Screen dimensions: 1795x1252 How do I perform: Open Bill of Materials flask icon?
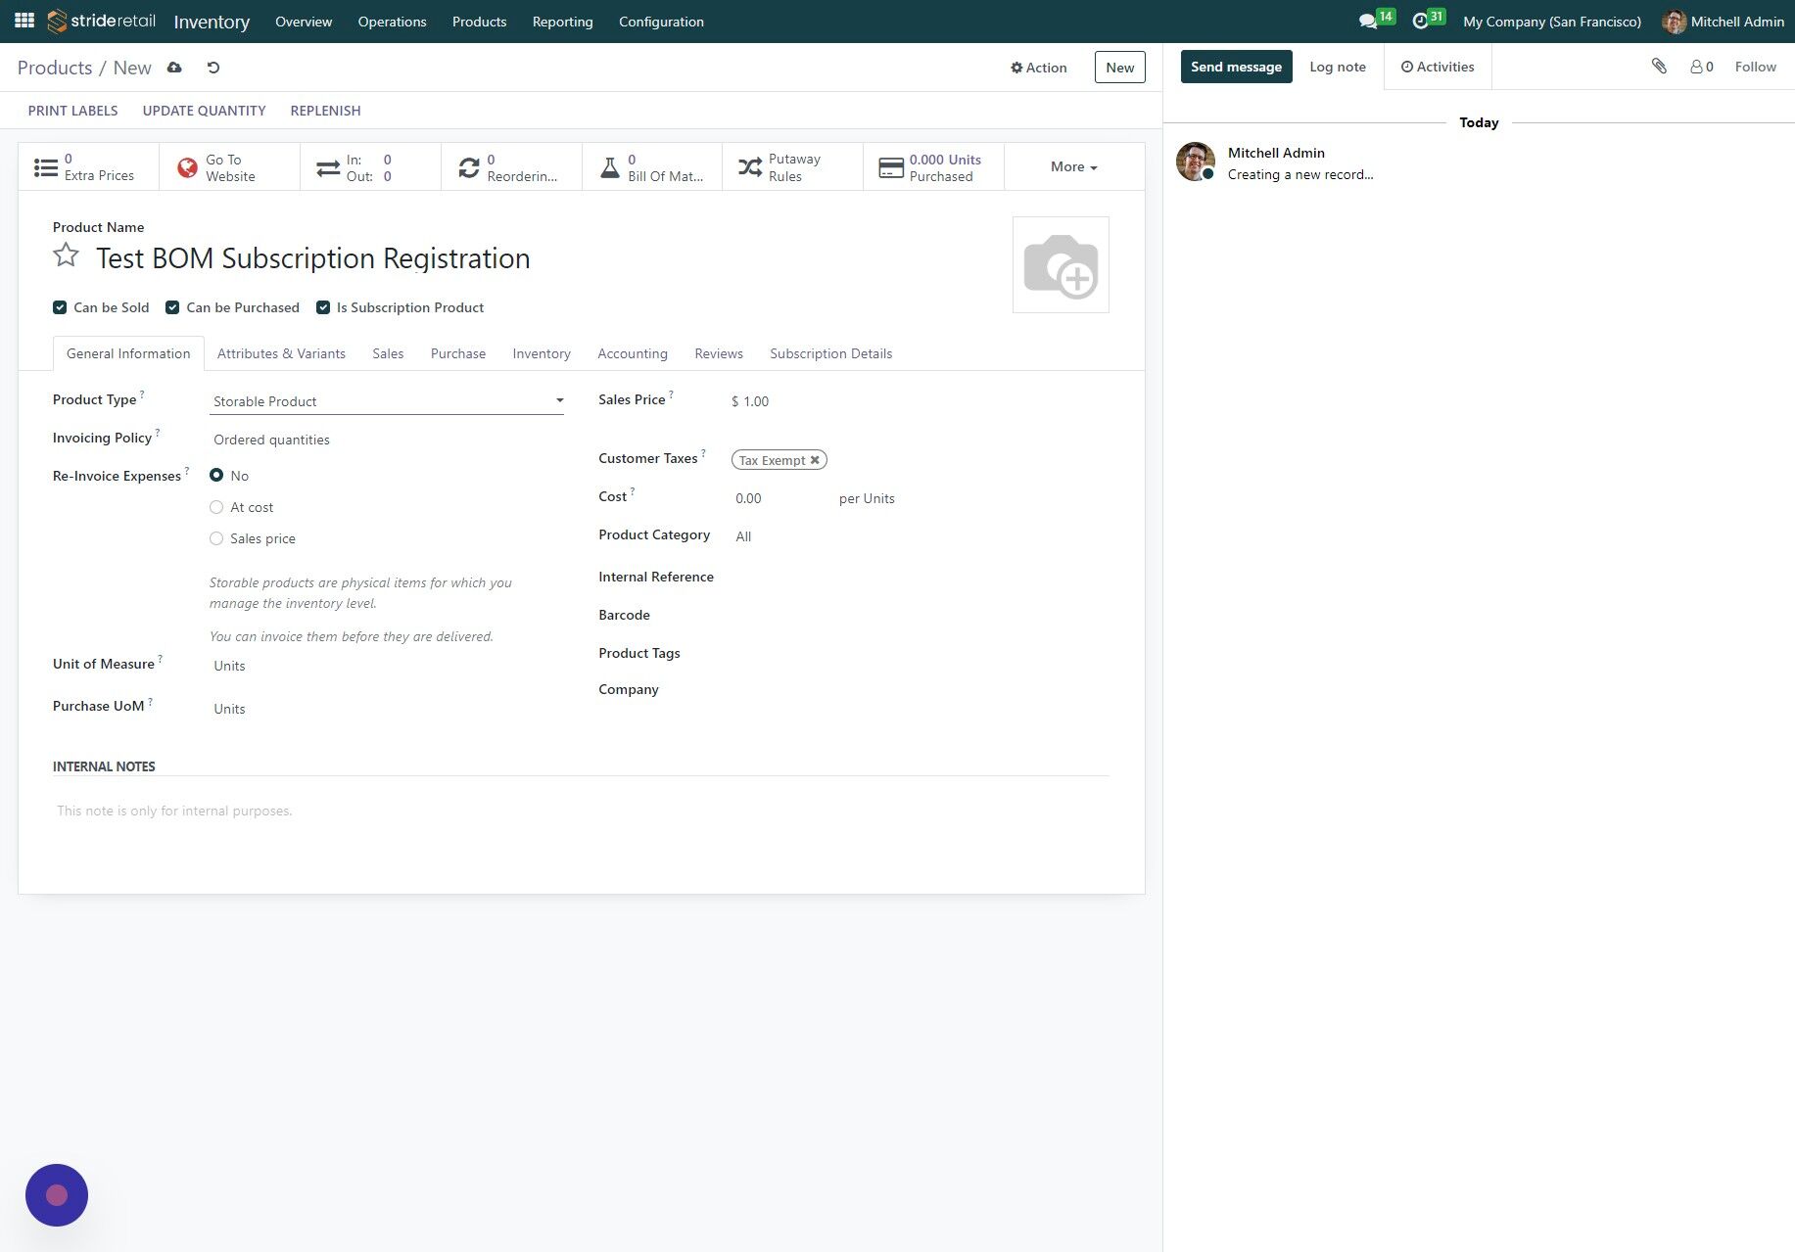pos(610,167)
